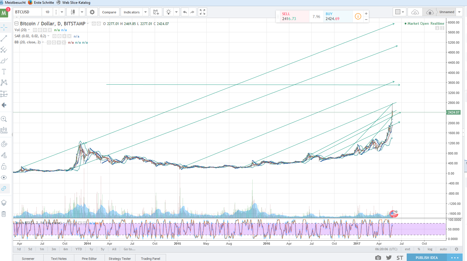The width and height of the screenshot is (467, 261).
Task: Open the Text Notes tab
Action: 59,258
